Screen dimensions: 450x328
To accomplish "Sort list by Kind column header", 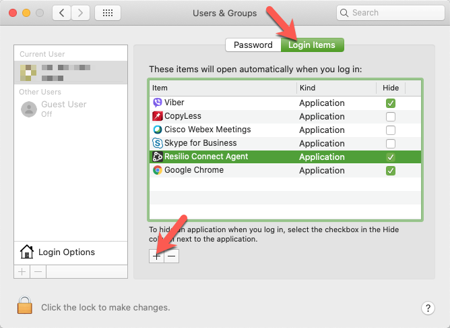I will click(x=335, y=88).
